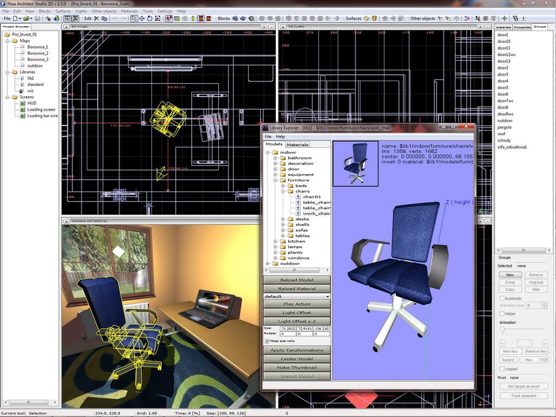This screenshot has height=417, width=556.
Task: Click plus button of YZ (Left) viewport
Action: [480, 27]
